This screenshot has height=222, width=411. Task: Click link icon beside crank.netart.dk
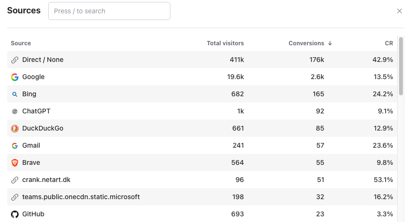click(15, 180)
